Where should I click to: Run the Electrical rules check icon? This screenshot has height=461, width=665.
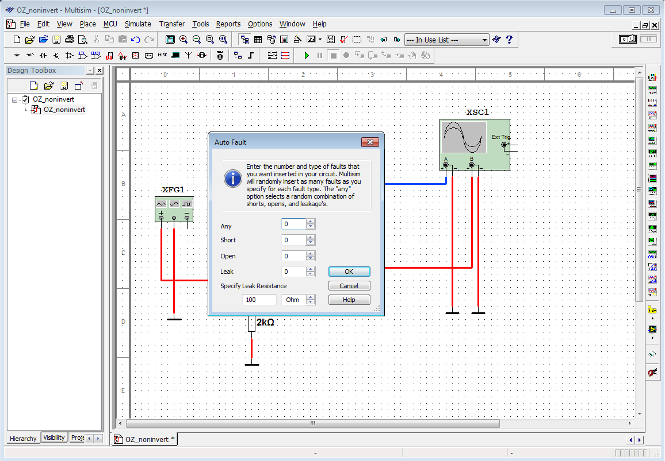(344, 40)
